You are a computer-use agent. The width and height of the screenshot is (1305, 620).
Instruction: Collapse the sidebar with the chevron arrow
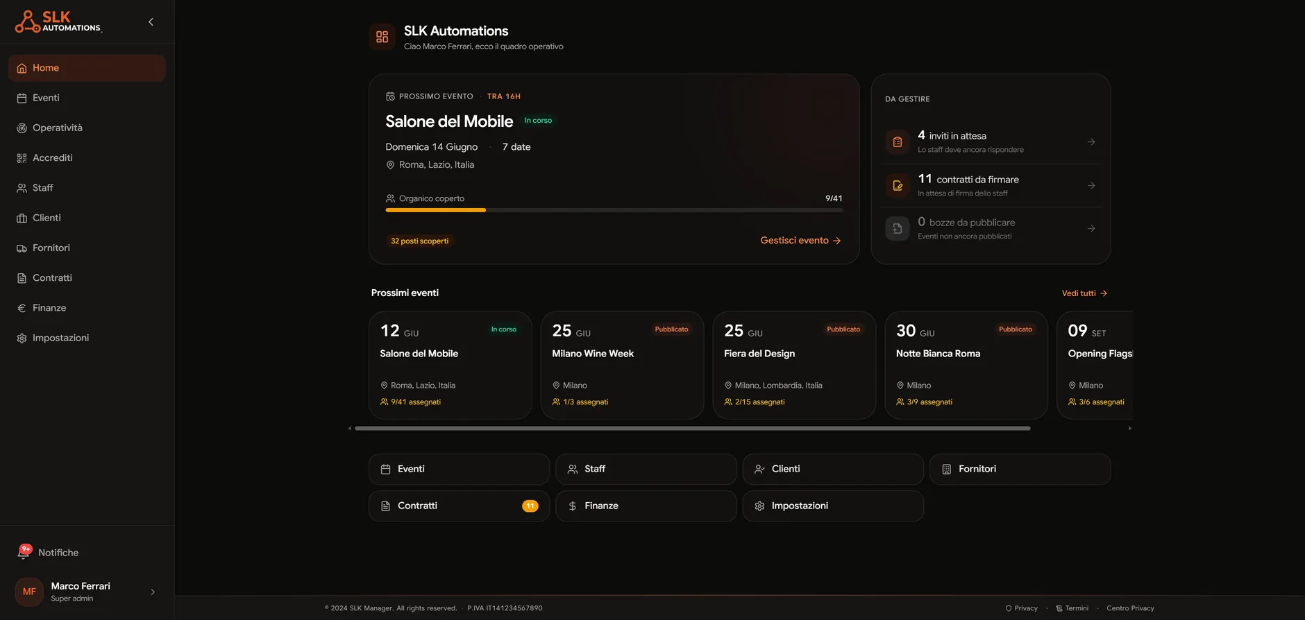[151, 22]
